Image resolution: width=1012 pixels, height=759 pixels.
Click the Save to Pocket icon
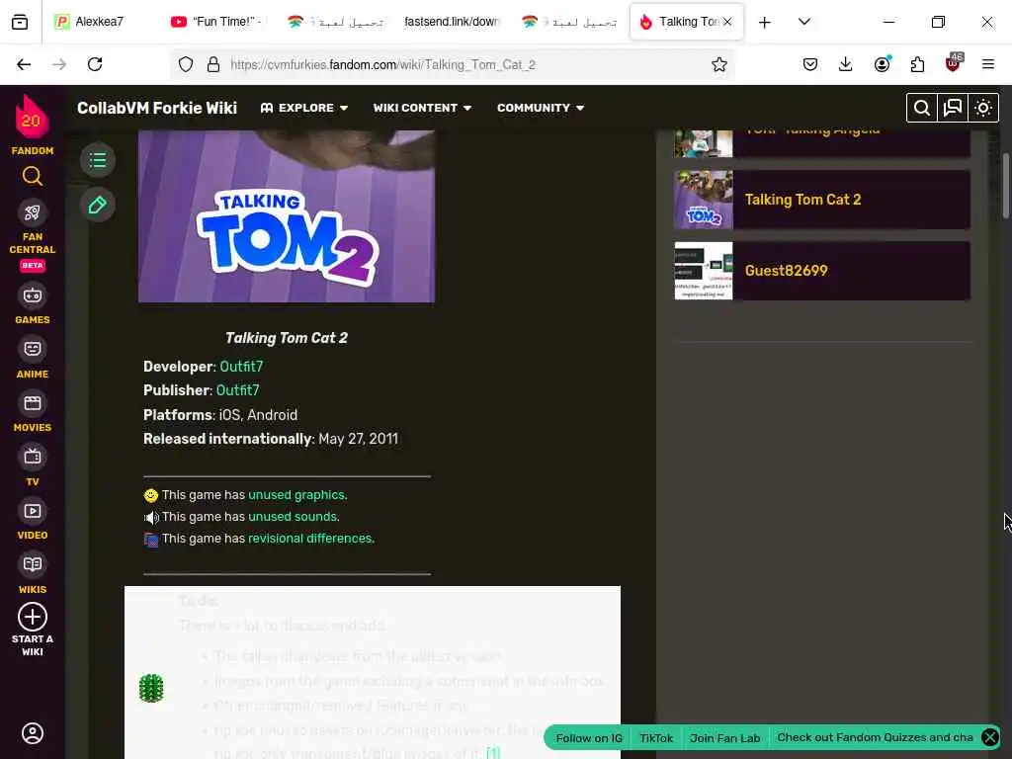810,64
